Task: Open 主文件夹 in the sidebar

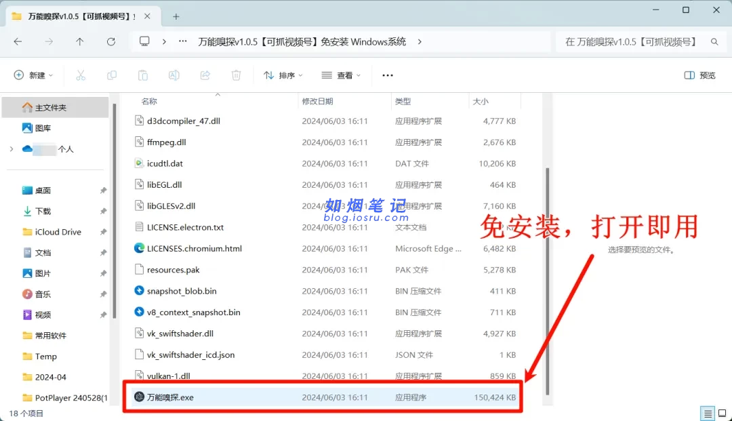Action: click(x=55, y=107)
